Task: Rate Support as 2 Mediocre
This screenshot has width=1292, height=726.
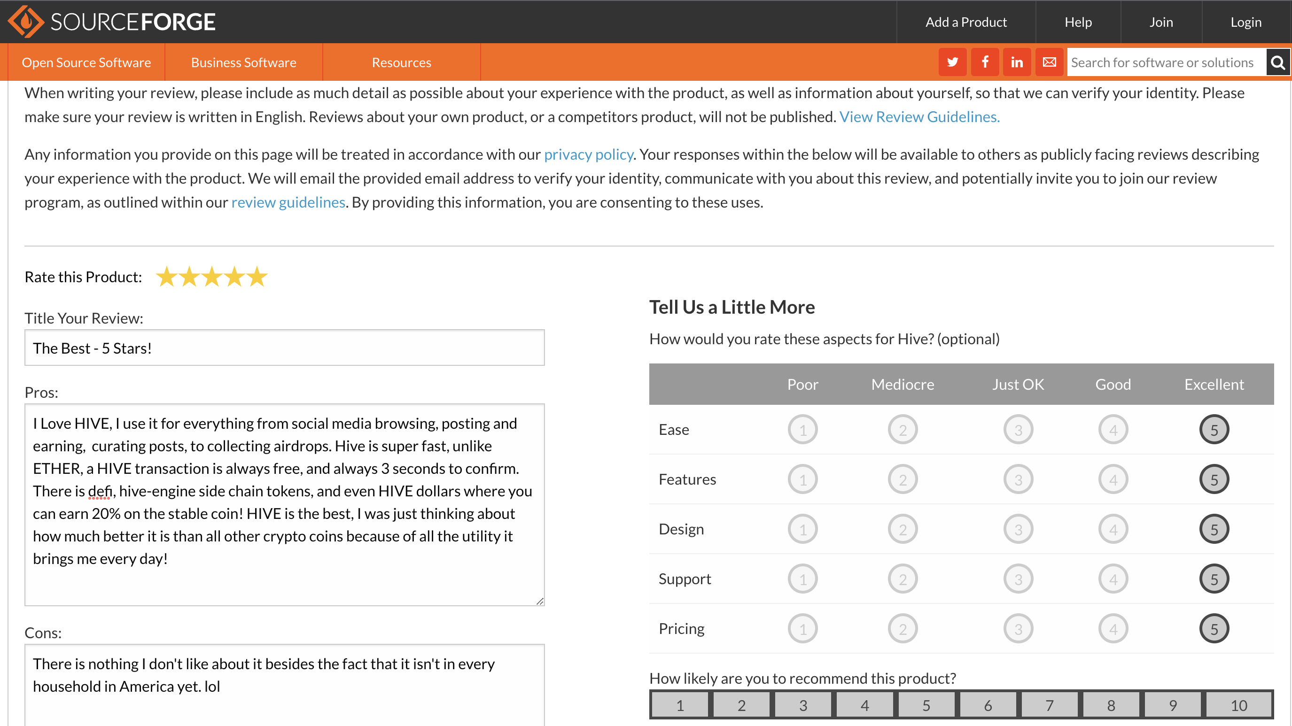Action: [903, 579]
